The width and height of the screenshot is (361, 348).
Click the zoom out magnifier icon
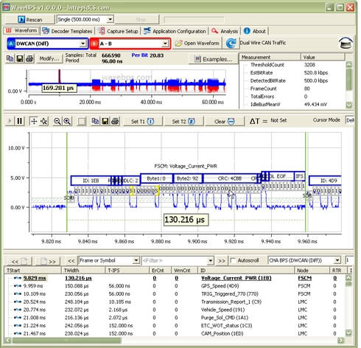57,122
